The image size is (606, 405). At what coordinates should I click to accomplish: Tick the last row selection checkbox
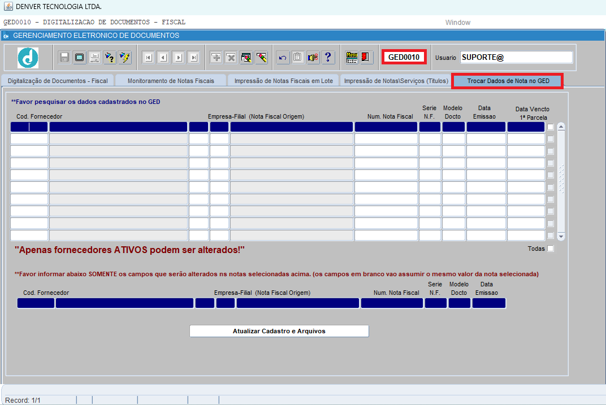(551, 236)
